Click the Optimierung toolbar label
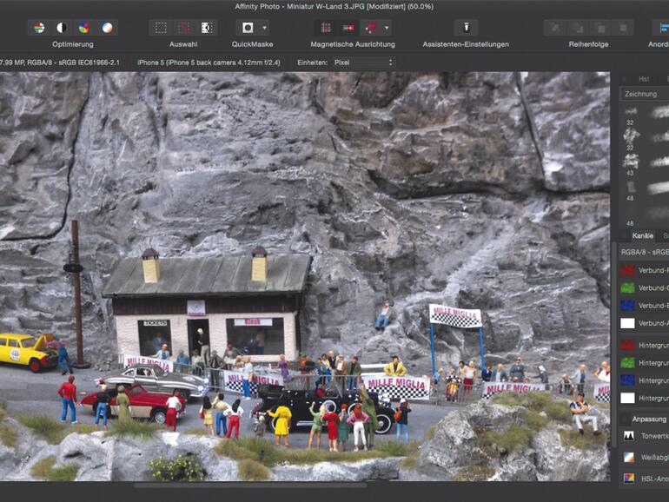Image resolution: width=669 pixels, height=502 pixels. [72, 44]
